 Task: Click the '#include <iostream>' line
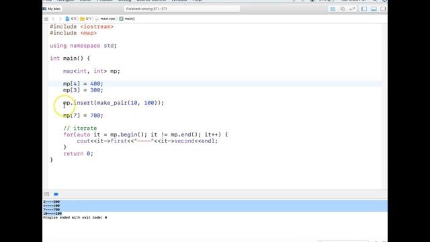(x=81, y=27)
